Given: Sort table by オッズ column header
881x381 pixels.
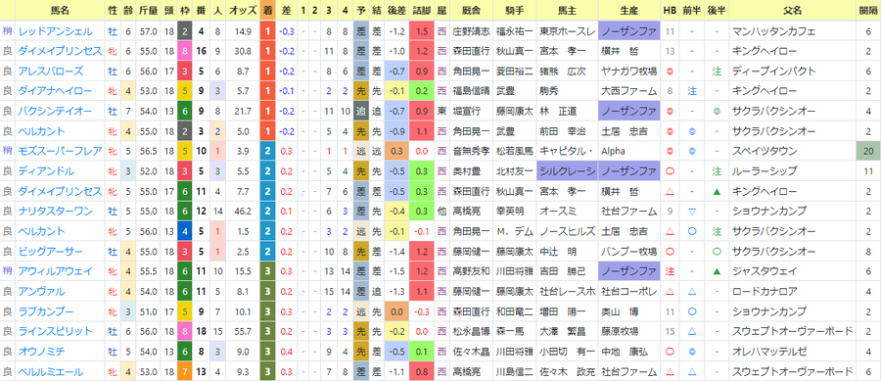Looking at the screenshot, I should (244, 11).
